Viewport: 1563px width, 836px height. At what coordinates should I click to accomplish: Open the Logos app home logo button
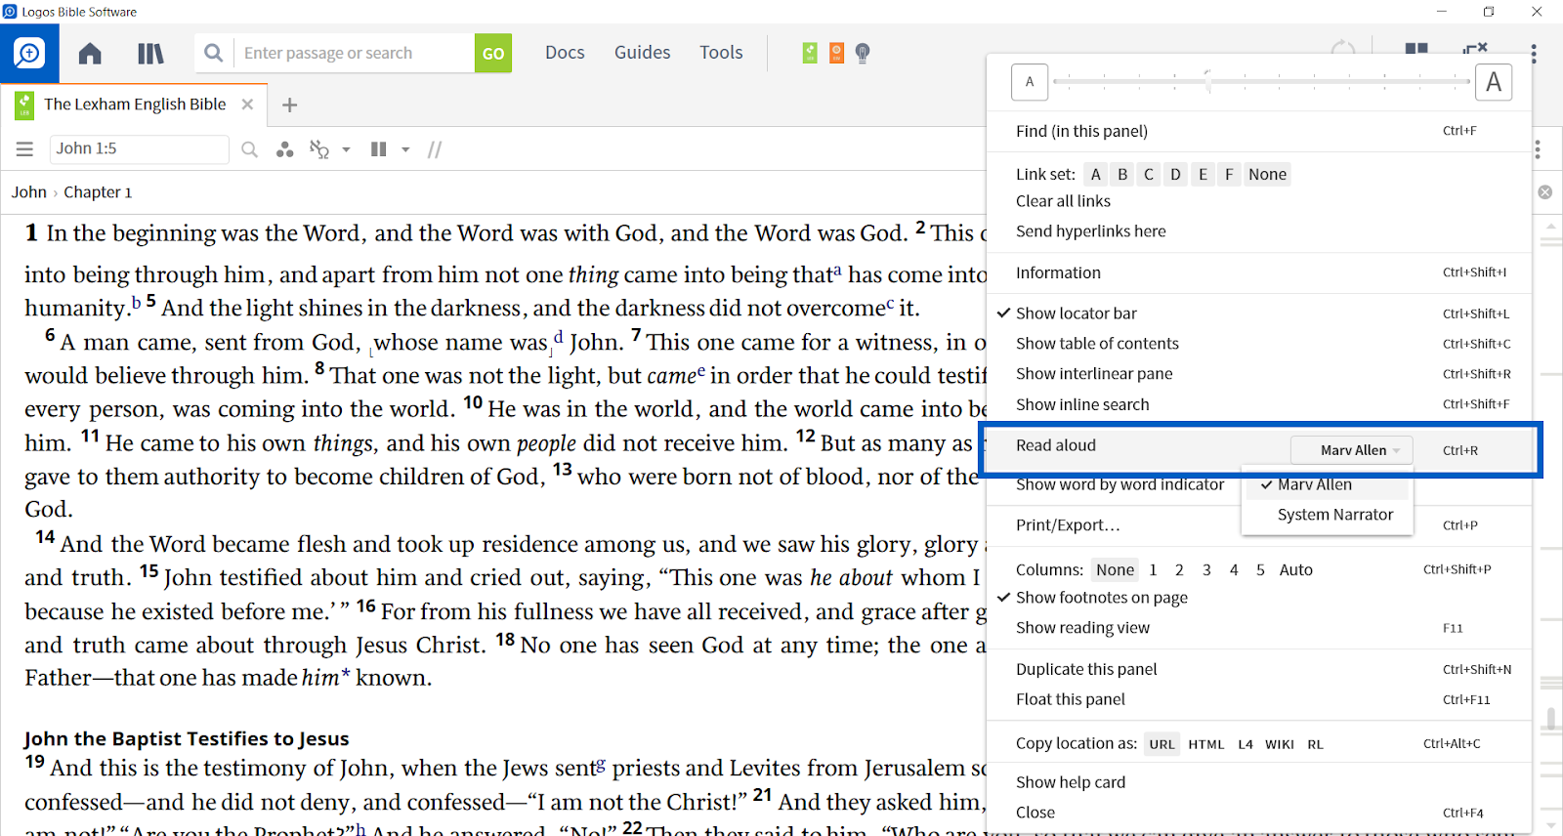(29, 53)
